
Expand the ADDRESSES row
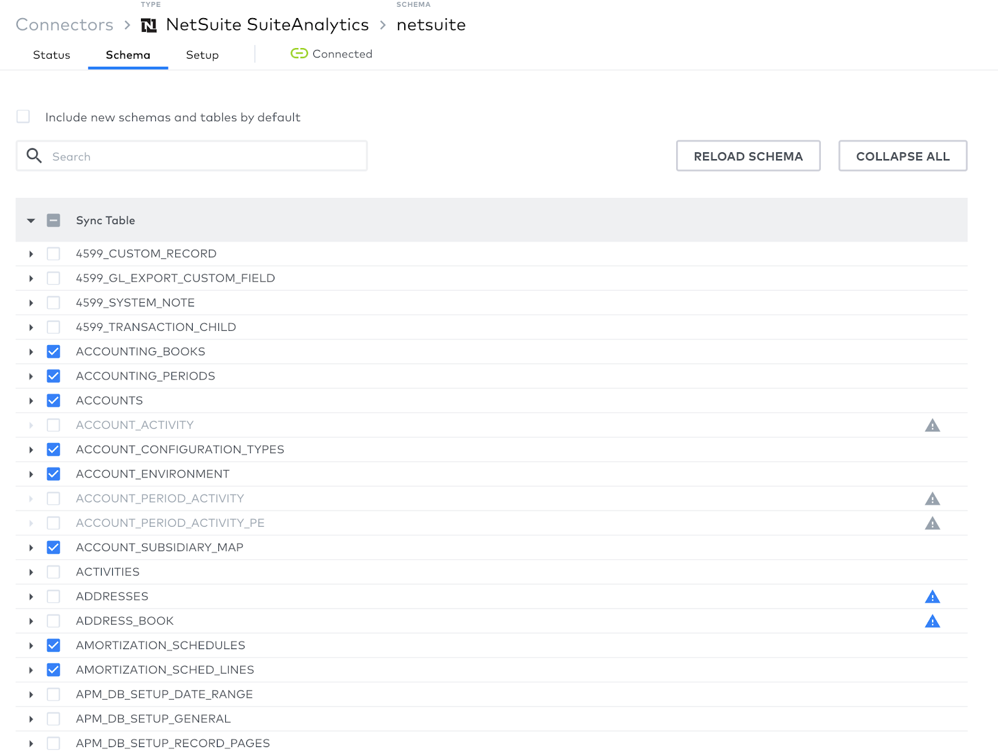(31, 597)
